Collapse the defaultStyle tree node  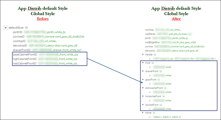pos(6,28)
